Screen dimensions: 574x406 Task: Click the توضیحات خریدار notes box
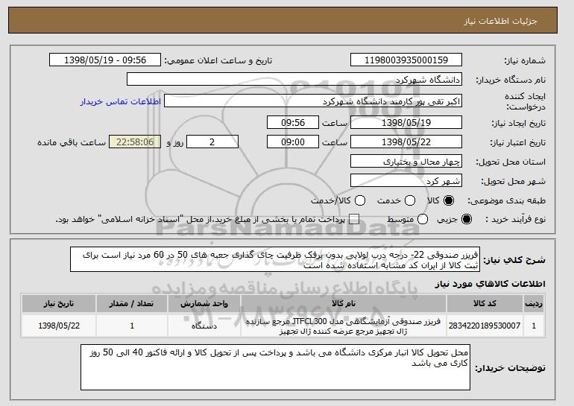pos(275,367)
